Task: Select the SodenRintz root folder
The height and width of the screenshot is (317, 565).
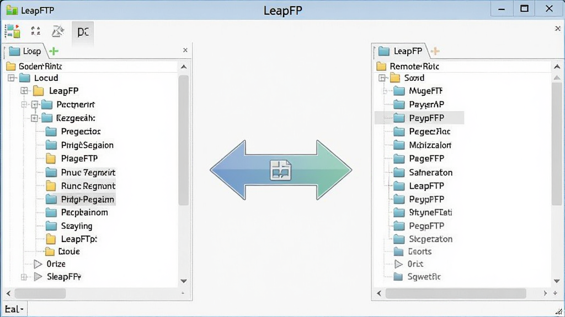Action: (34, 67)
